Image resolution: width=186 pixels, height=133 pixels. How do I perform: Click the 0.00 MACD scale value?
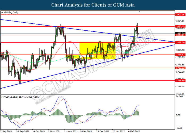178,115
